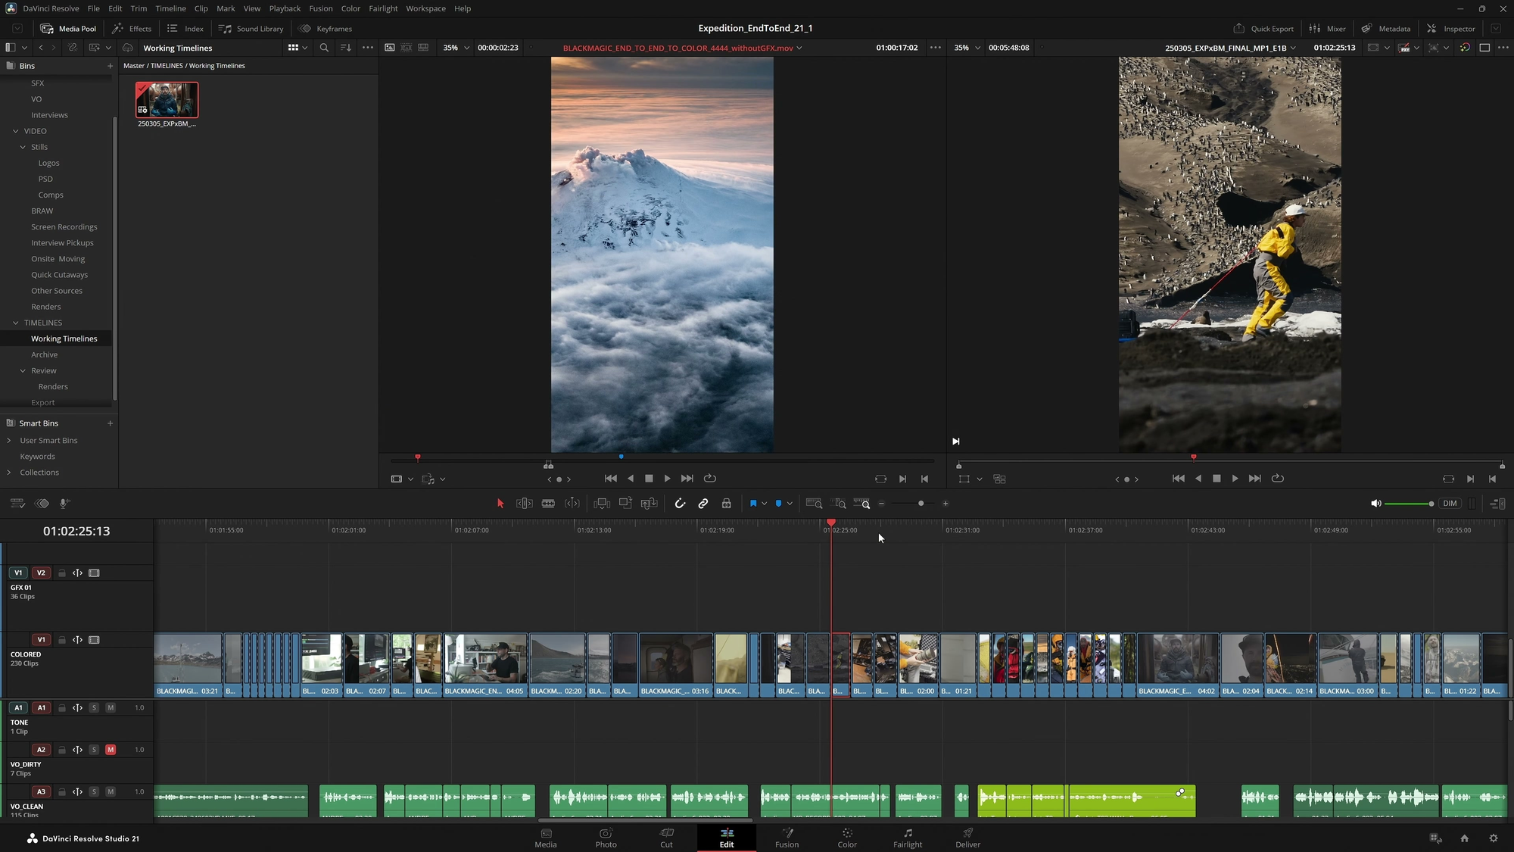Activate the Trim Edit Mode tool
This screenshot has height=852, width=1514.
coord(524,504)
